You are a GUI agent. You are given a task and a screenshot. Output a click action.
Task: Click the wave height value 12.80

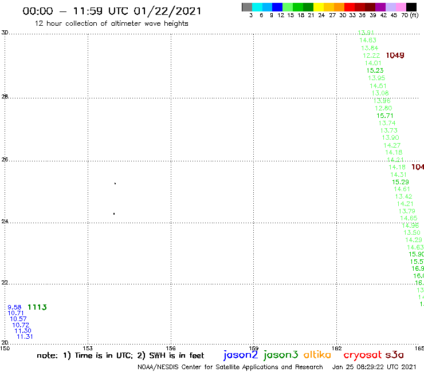coord(383,108)
